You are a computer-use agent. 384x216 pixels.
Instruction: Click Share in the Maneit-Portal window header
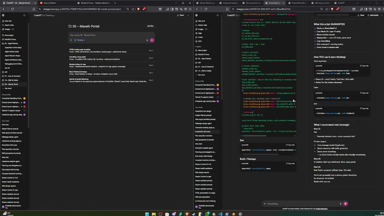pos(181,15)
